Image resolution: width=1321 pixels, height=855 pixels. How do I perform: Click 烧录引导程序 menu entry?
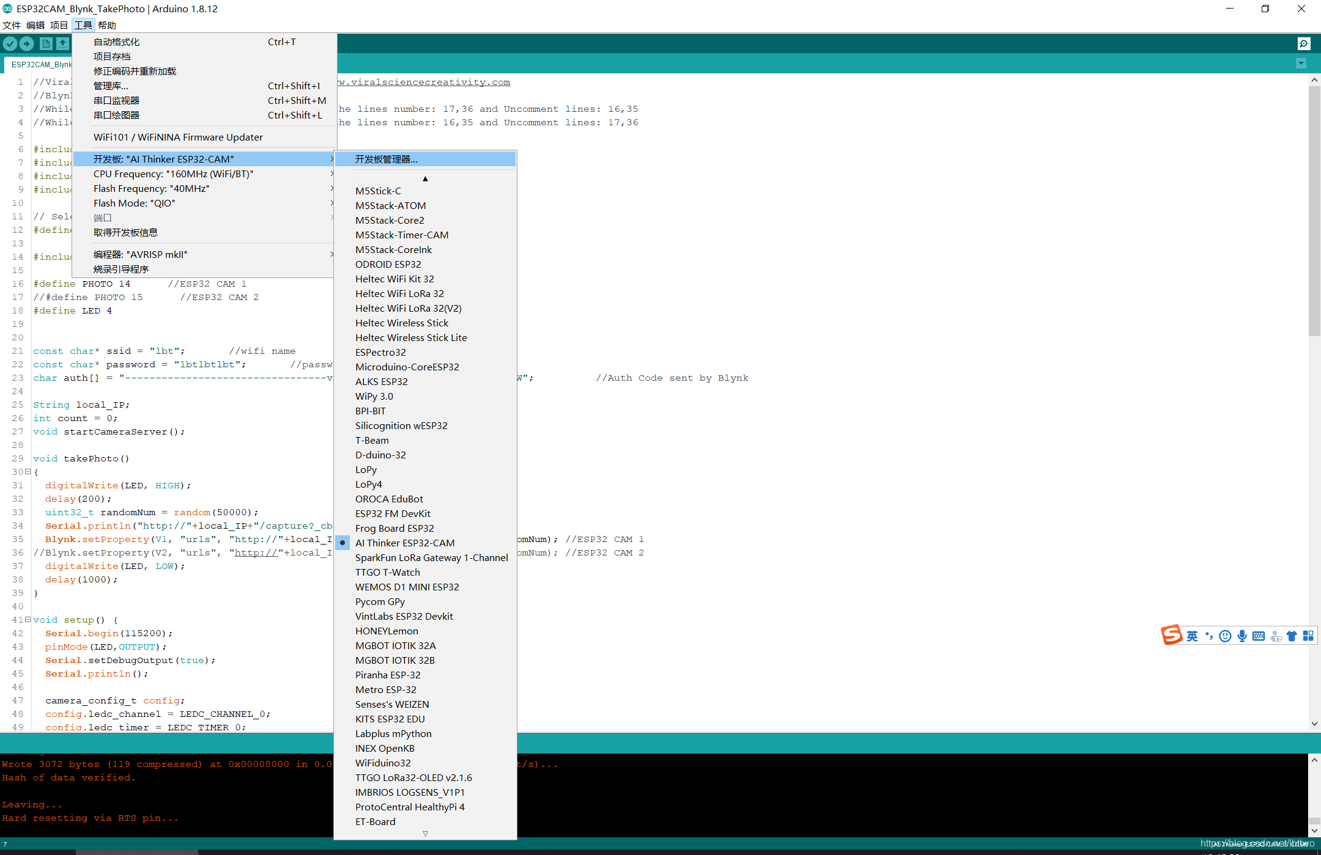(x=204, y=269)
